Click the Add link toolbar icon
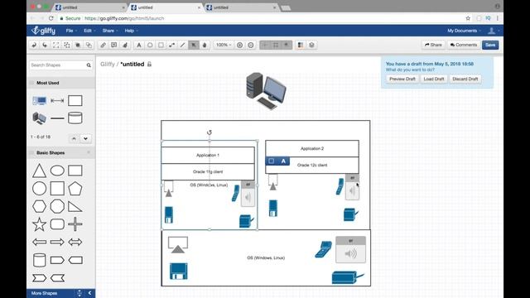Image resolution: width=530 pixels, height=298 pixels. (x=103, y=45)
